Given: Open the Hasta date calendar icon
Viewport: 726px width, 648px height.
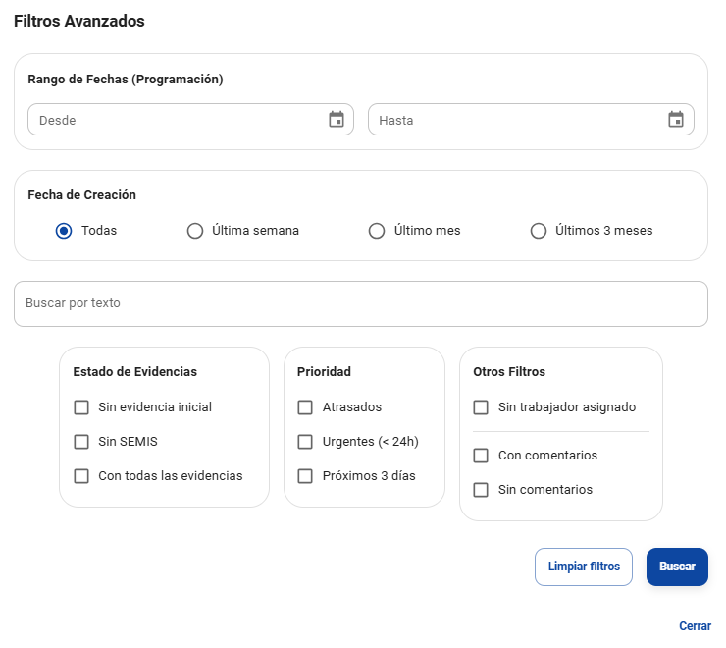Looking at the screenshot, I should point(676,120).
